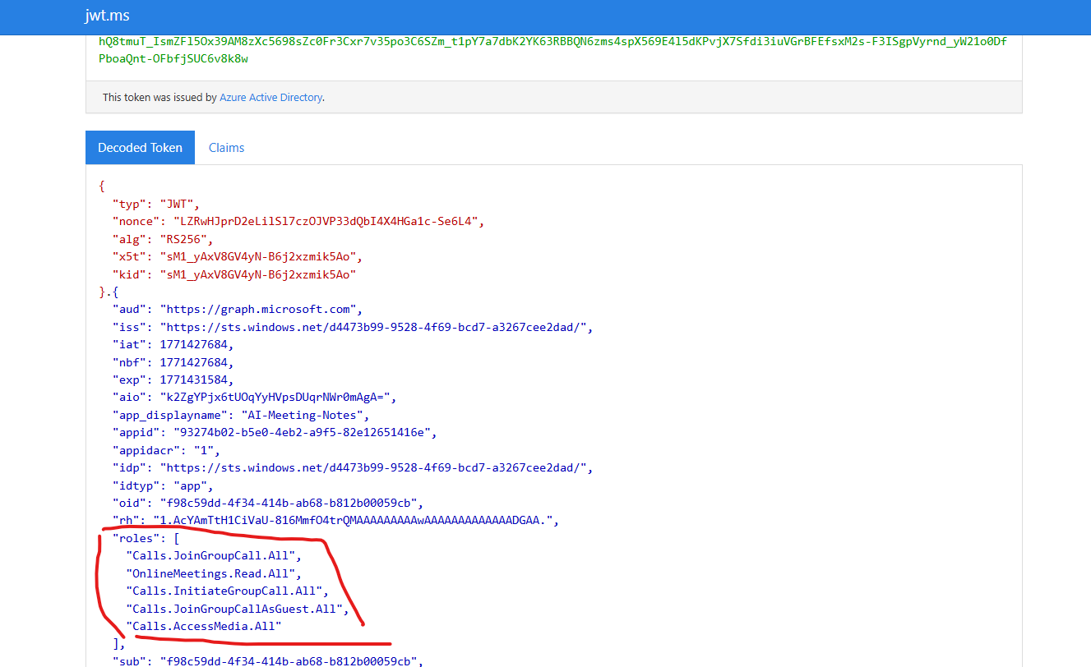Click the Calls.JoinGroupCallAsGuest.All role
This screenshot has width=1091, height=667.
[x=238, y=609]
